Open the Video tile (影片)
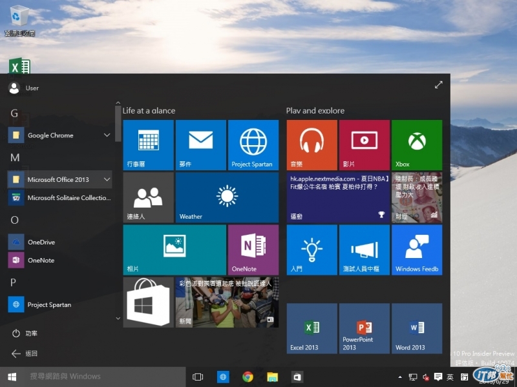 click(x=364, y=145)
